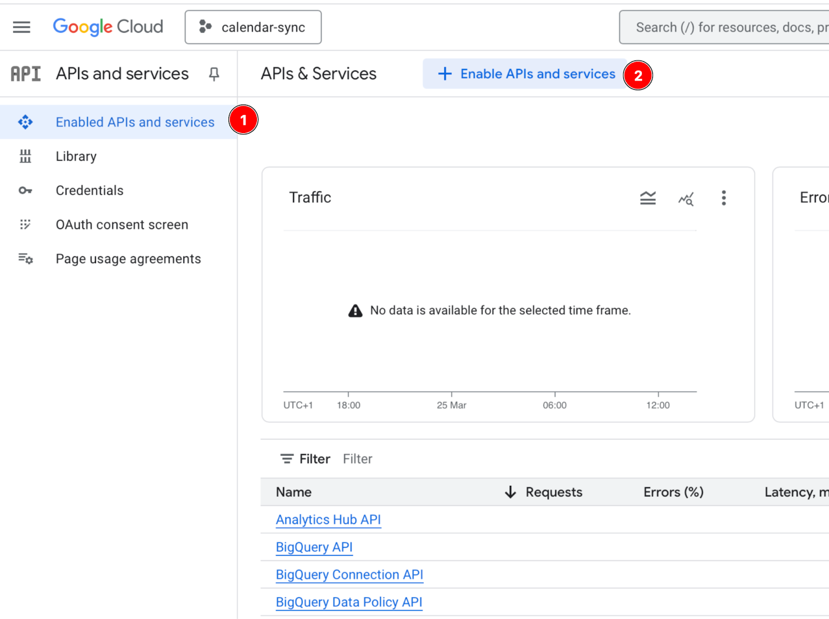Image resolution: width=829 pixels, height=619 pixels.
Task: Click the API icon beside APIs and services
Action: coord(25,74)
